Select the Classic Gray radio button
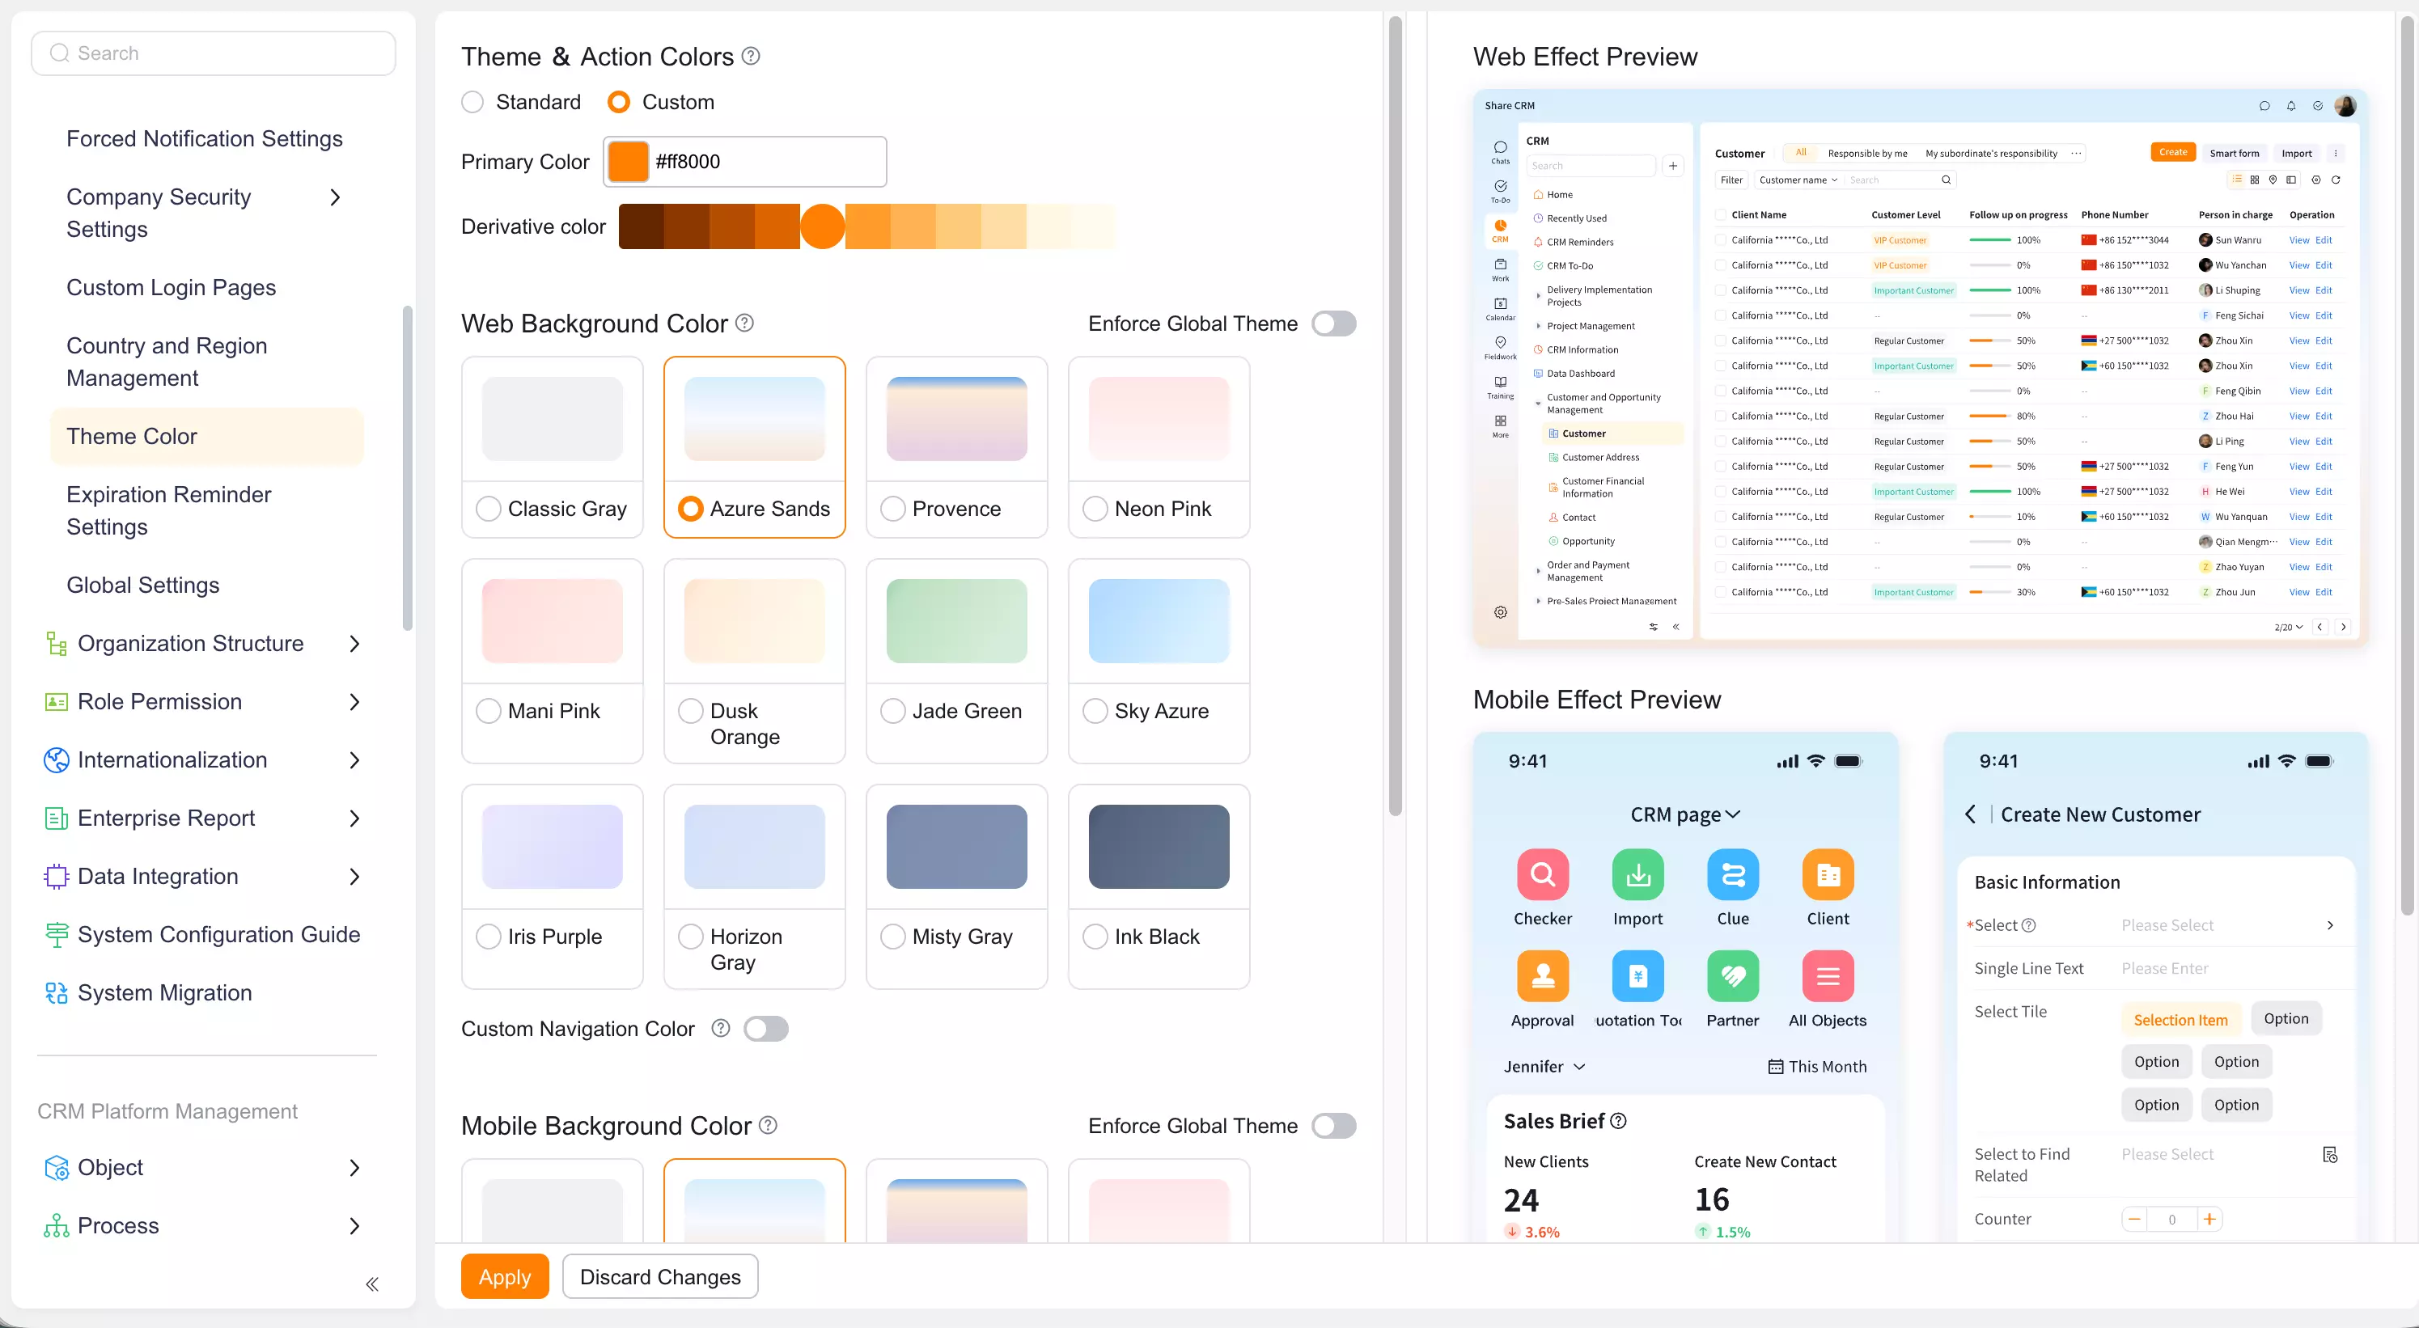2419x1328 pixels. pyautogui.click(x=489, y=508)
